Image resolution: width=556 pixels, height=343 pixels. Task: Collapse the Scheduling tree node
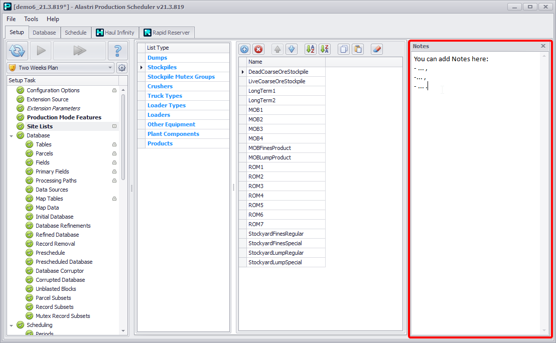12,325
